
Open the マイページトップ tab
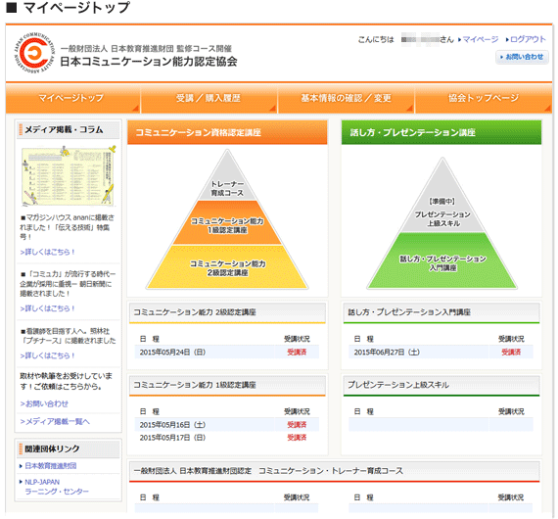click(73, 98)
